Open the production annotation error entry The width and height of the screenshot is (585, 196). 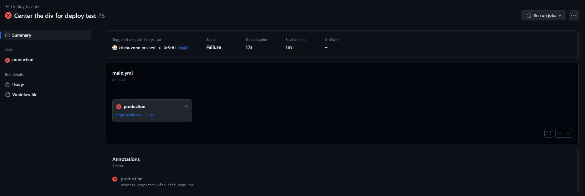(x=132, y=179)
